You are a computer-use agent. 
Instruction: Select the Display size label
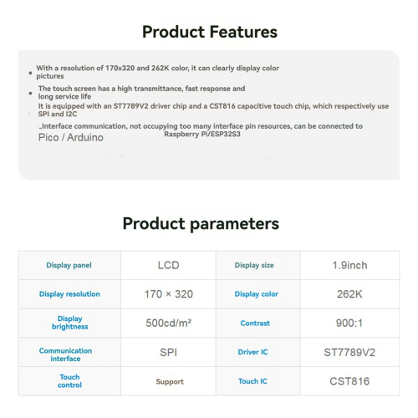pos(254,265)
